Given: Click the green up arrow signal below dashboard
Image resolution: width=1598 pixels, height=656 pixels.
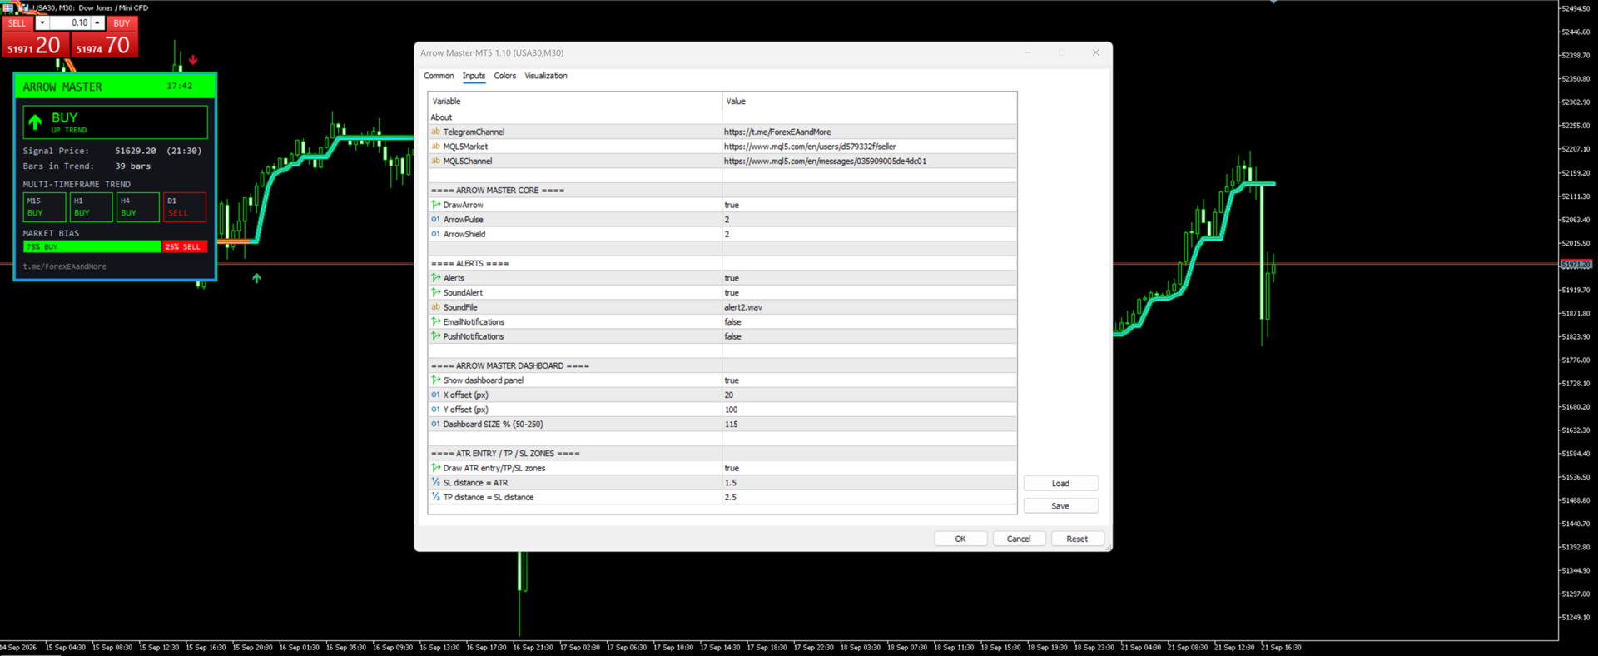Looking at the screenshot, I should (256, 278).
